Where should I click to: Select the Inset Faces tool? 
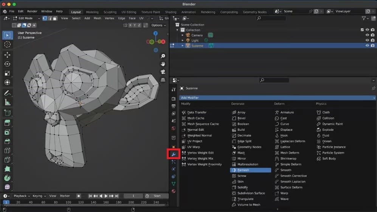point(7,132)
